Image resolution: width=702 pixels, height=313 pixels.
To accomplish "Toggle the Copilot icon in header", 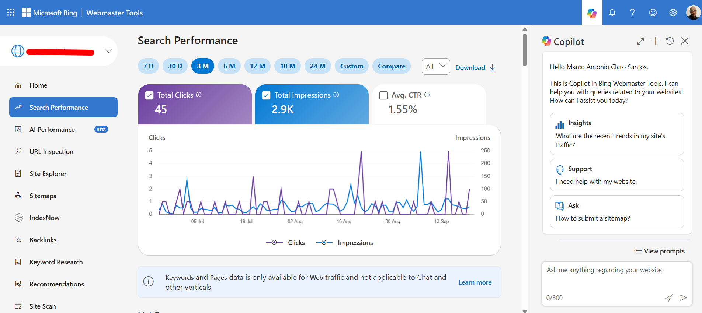I will point(592,13).
